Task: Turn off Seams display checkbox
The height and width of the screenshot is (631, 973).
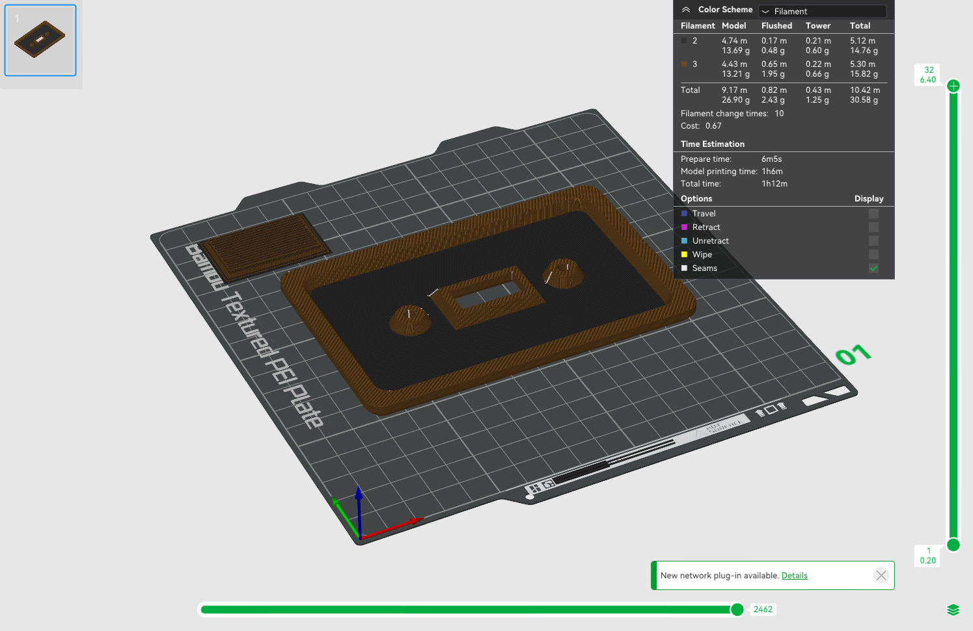Action: pos(873,268)
